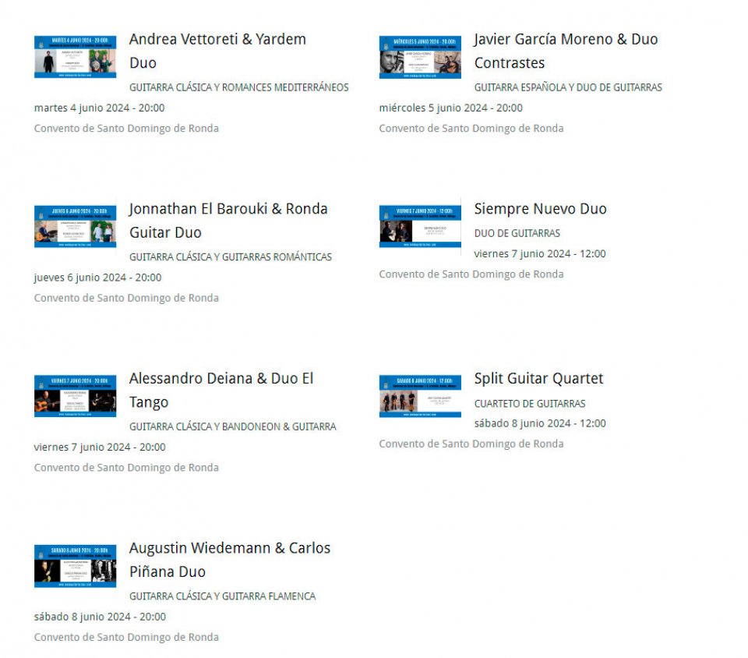Click the date 'miércoles 5 junio 2024 - 20:00'
Image resolution: width=748 pixels, height=658 pixels.
click(x=450, y=108)
